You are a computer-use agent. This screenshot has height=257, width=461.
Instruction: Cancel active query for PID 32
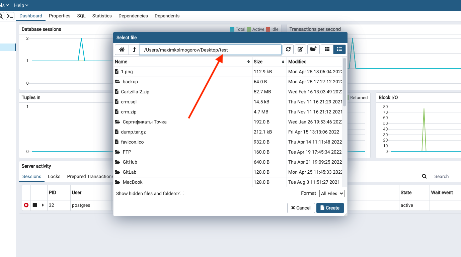35,205
